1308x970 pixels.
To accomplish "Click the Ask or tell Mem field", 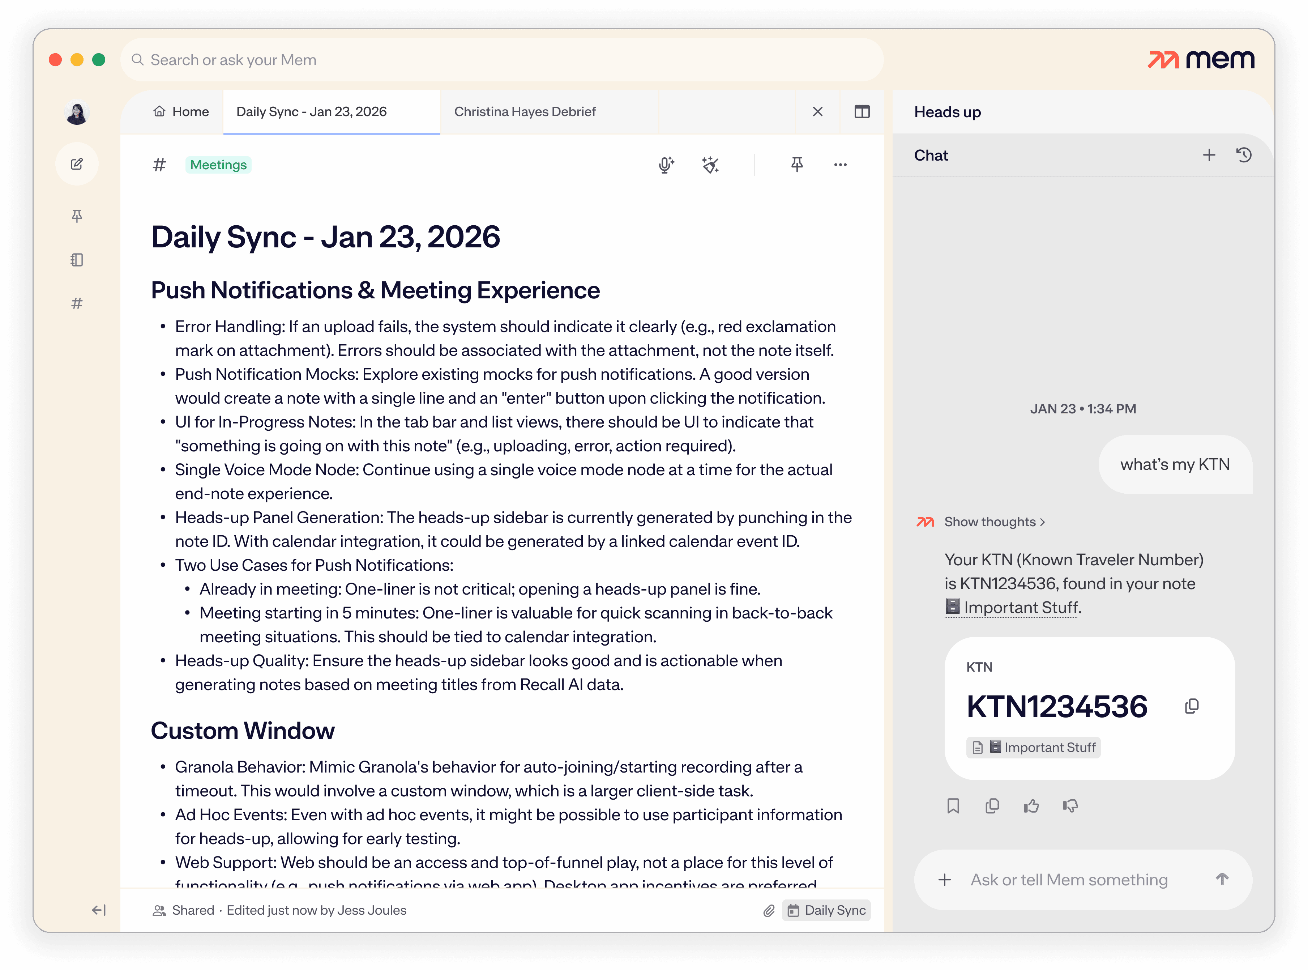I will tap(1069, 880).
